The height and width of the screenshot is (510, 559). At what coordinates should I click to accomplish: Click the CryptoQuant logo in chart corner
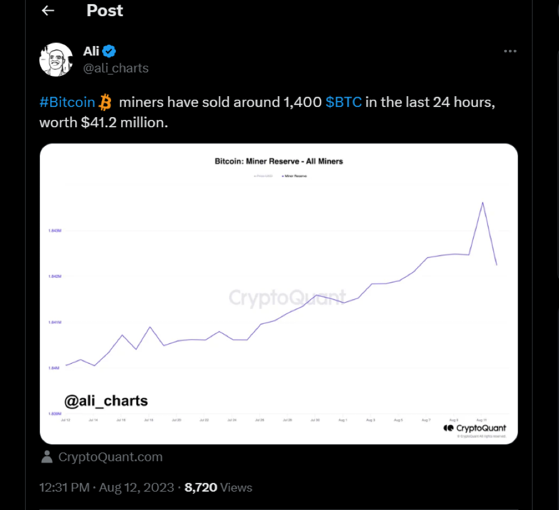[x=475, y=428]
